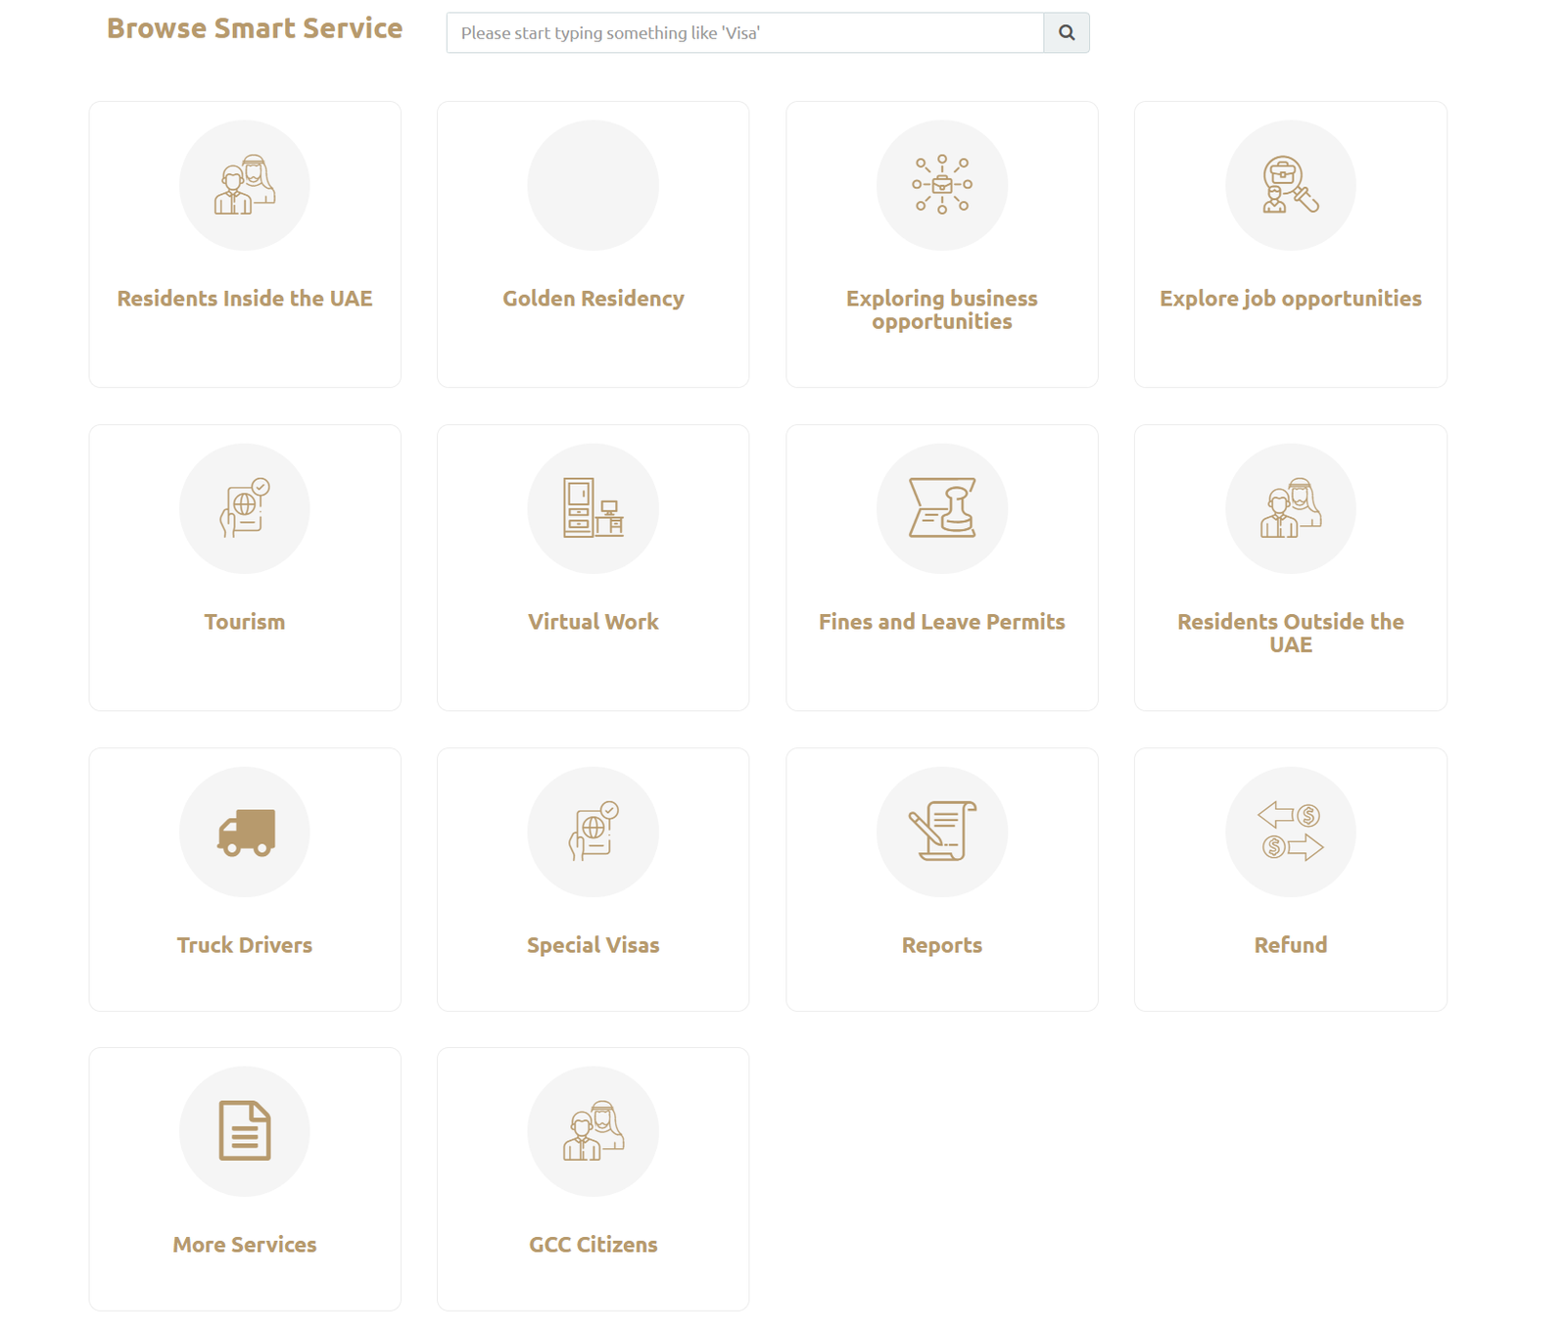
Task: Click the Refund currency arrows icon
Action: click(x=1290, y=831)
